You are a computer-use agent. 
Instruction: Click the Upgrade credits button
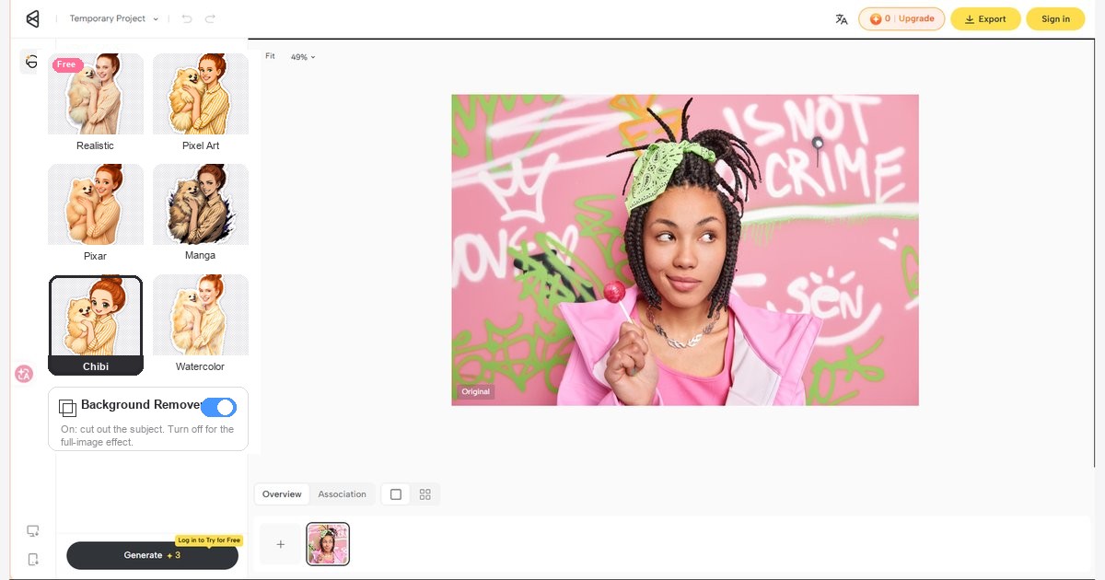click(x=901, y=18)
